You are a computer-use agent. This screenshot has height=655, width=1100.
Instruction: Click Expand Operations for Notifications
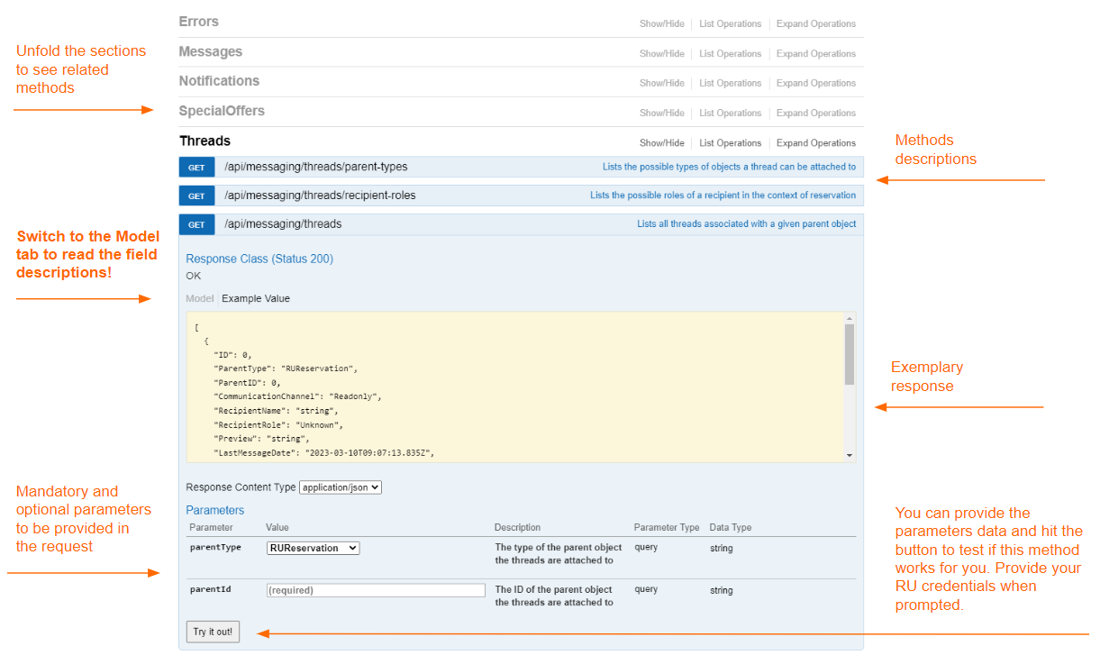coord(815,83)
